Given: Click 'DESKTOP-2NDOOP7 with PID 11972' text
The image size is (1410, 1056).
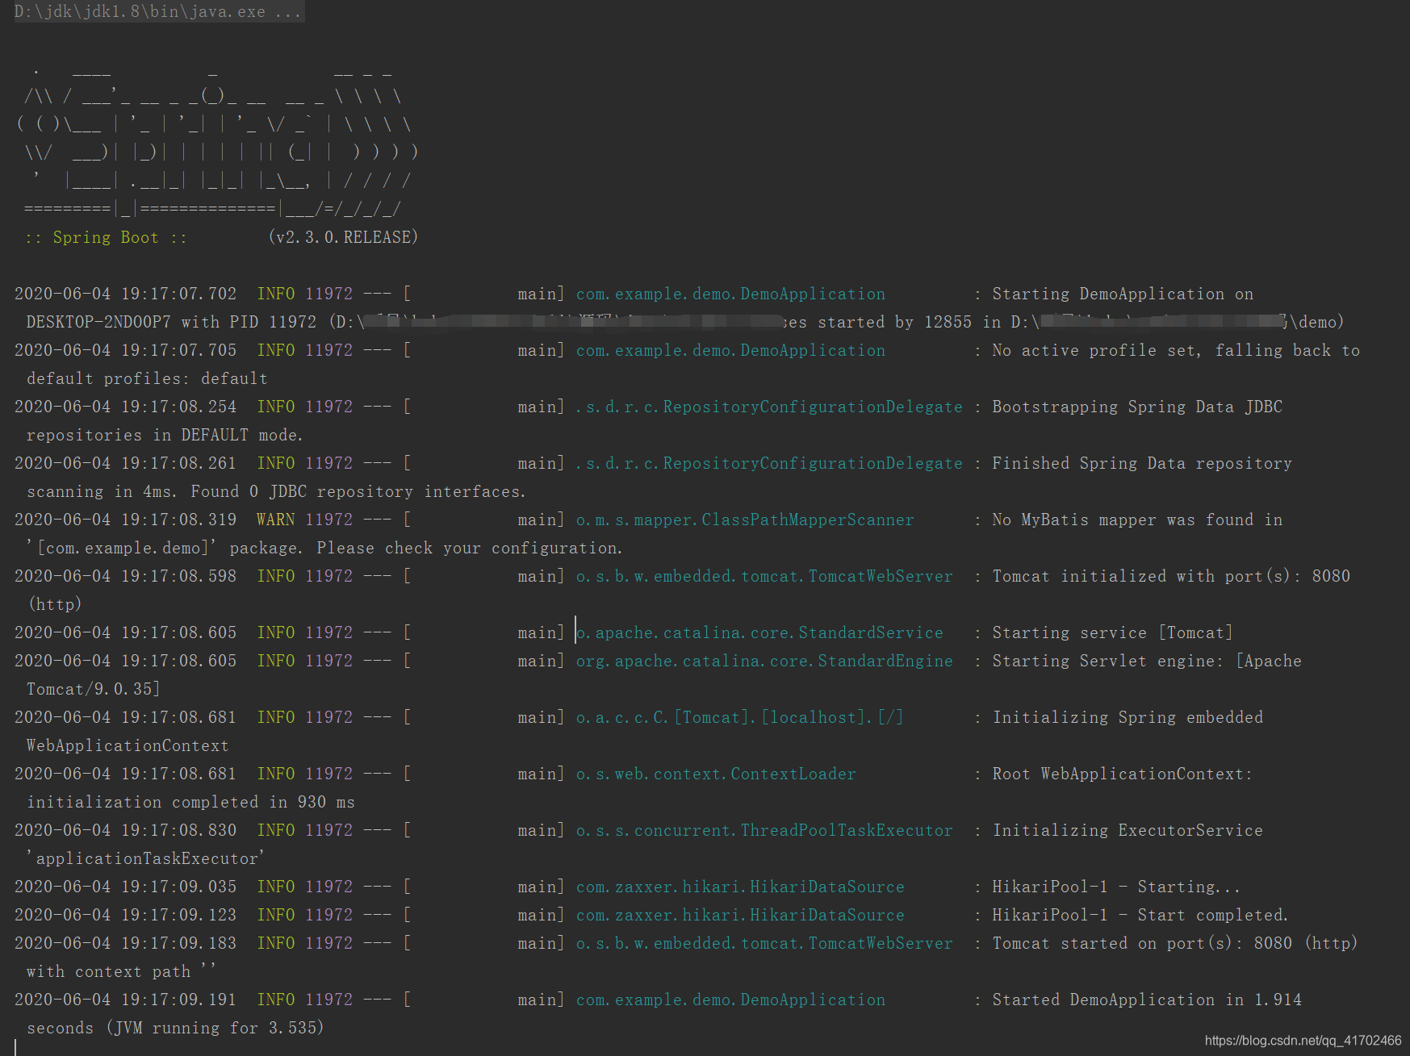Looking at the screenshot, I should [x=171, y=322].
